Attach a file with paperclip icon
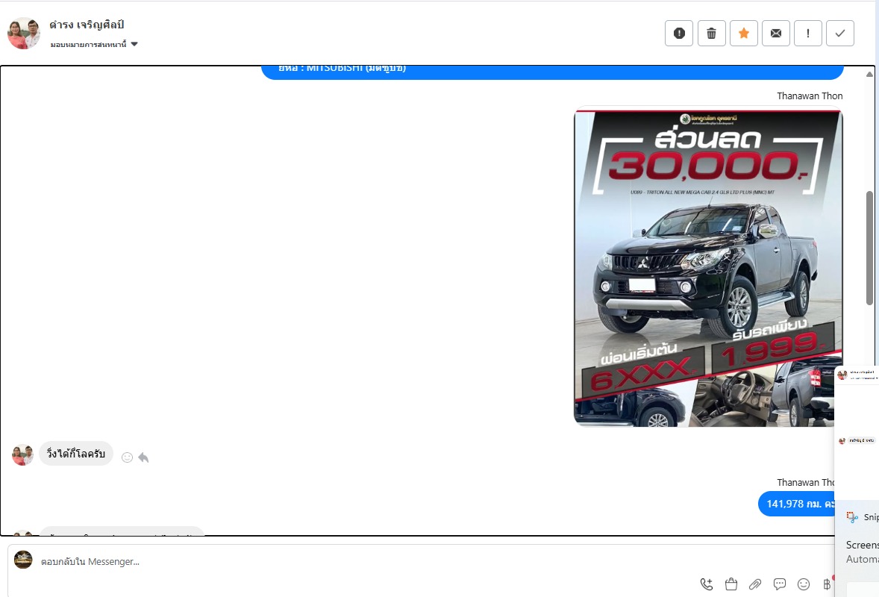879x597 pixels. [x=755, y=584]
